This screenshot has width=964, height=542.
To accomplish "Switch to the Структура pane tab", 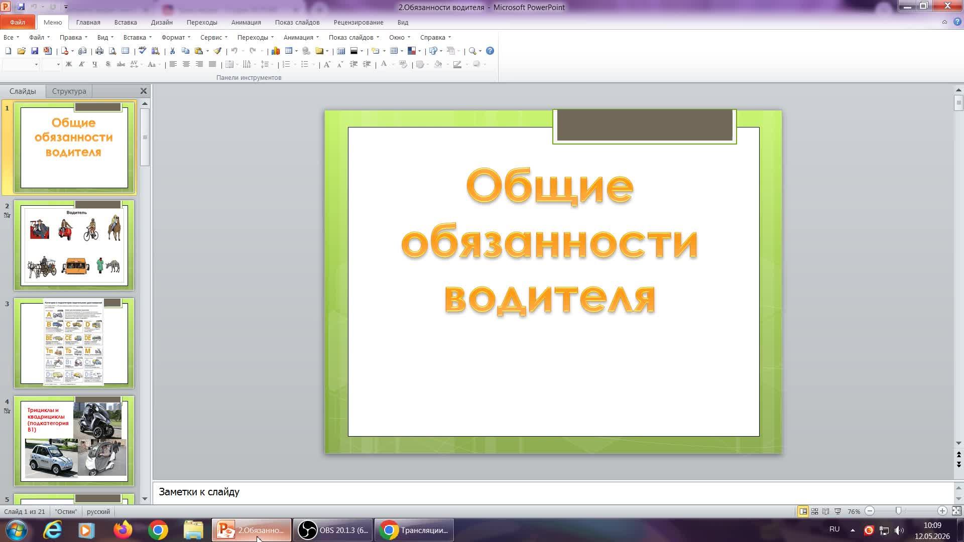I will coord(69,91).
